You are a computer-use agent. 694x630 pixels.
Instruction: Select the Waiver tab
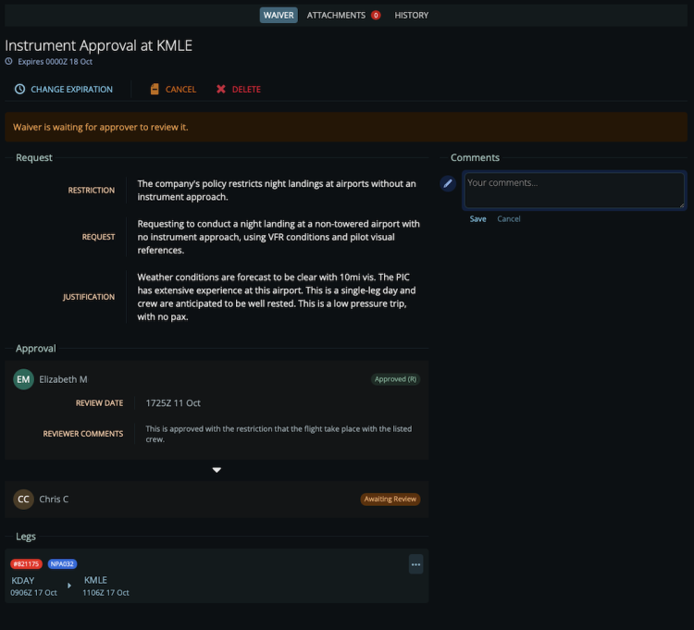pyautogui.click(x=279, y=16)
